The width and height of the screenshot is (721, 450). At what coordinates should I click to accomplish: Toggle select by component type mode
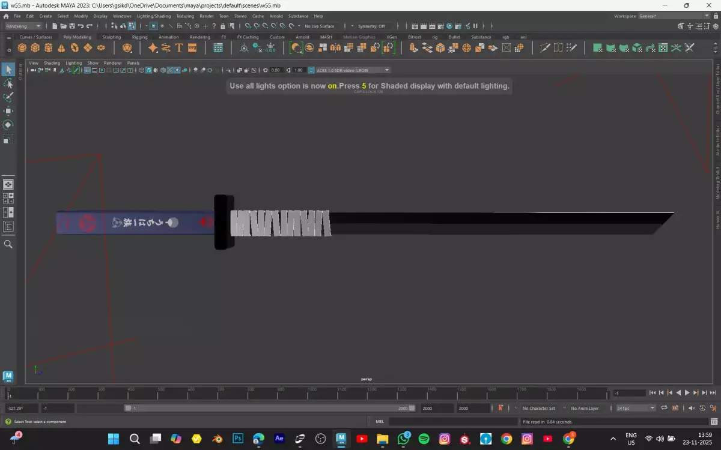(132, 26)
